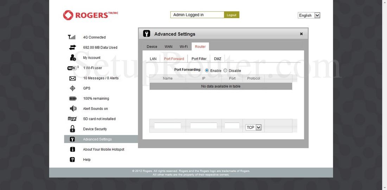Select the Disable port forwarding radio
The image size is (387, 190).
[x=225, y=71]
